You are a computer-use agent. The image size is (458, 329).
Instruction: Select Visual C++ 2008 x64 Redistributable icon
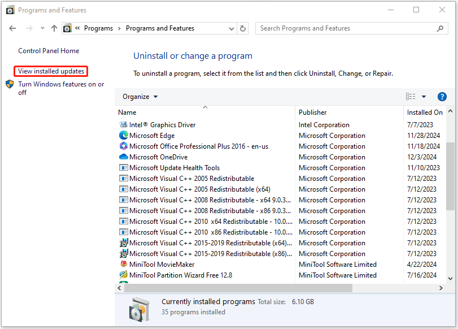coord(124,200)
